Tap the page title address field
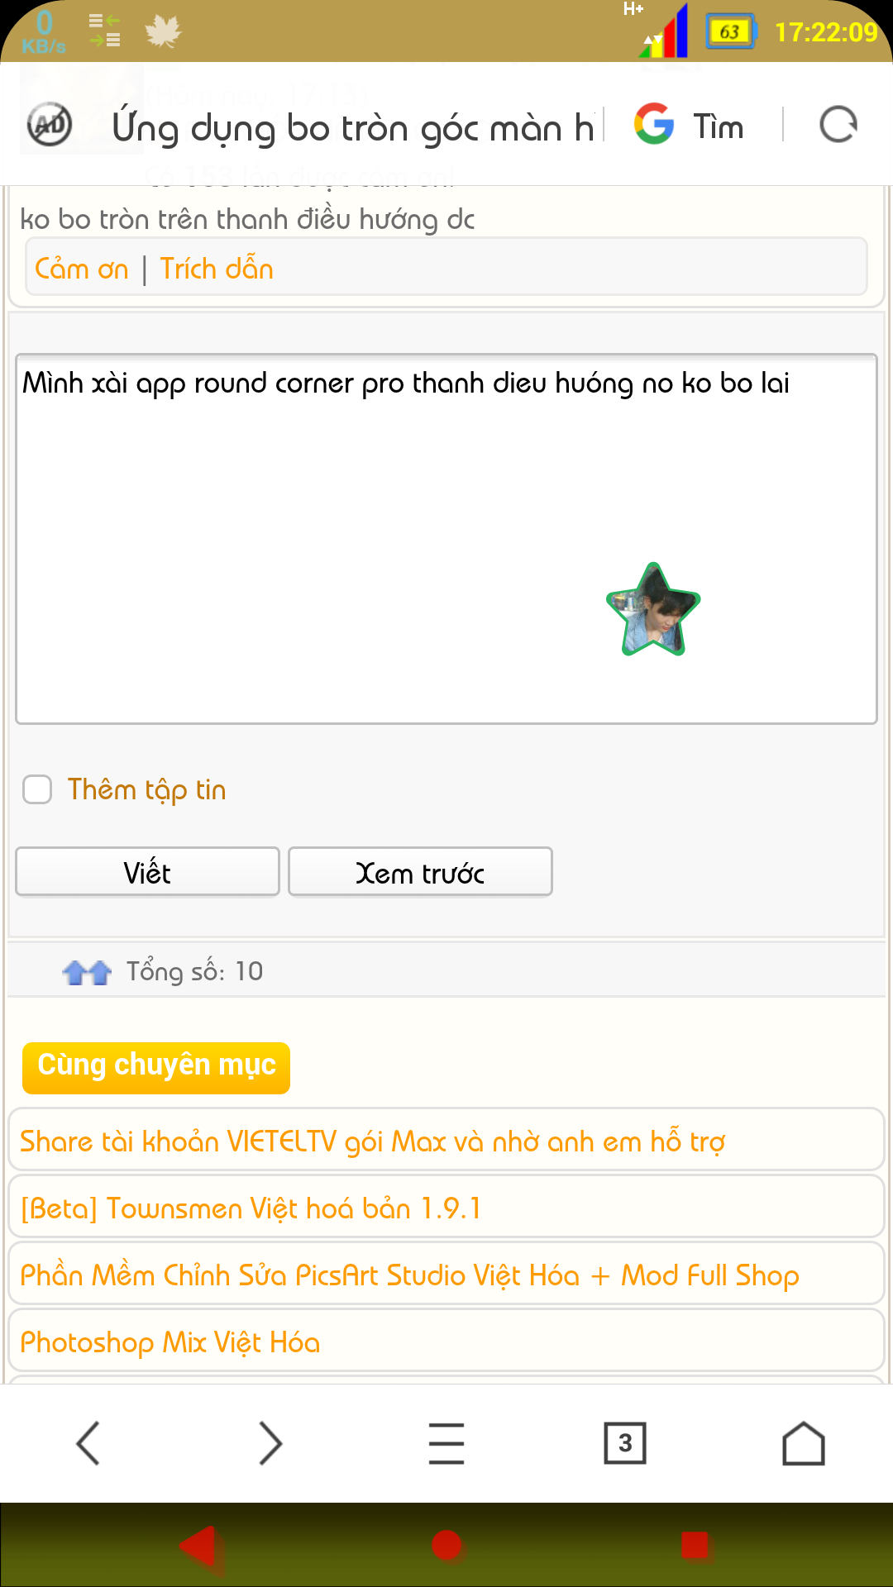 pyautogui.click(x=352, y=126)
